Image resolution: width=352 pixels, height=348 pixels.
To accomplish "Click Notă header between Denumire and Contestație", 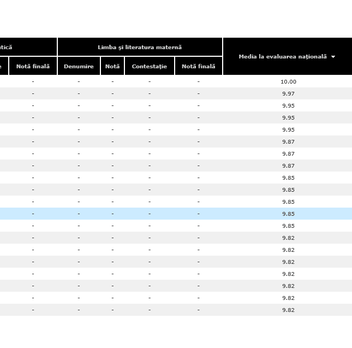I will tap(112, 67).
